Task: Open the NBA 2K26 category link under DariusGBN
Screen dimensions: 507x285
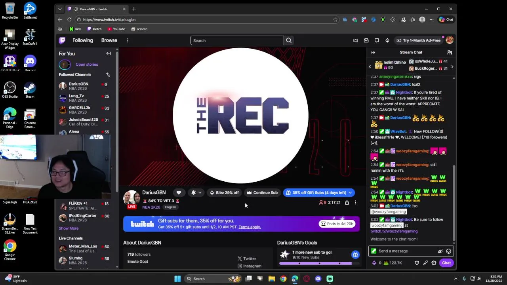Action: point(151,207)
